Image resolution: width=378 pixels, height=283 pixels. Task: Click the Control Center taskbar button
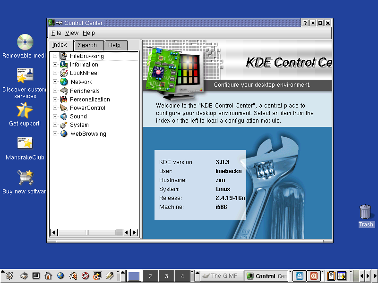[266, 276]
